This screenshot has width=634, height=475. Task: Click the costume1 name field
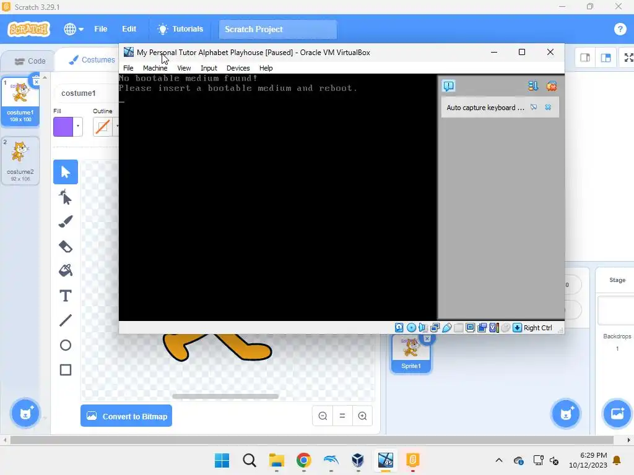(x=85, y=93)
